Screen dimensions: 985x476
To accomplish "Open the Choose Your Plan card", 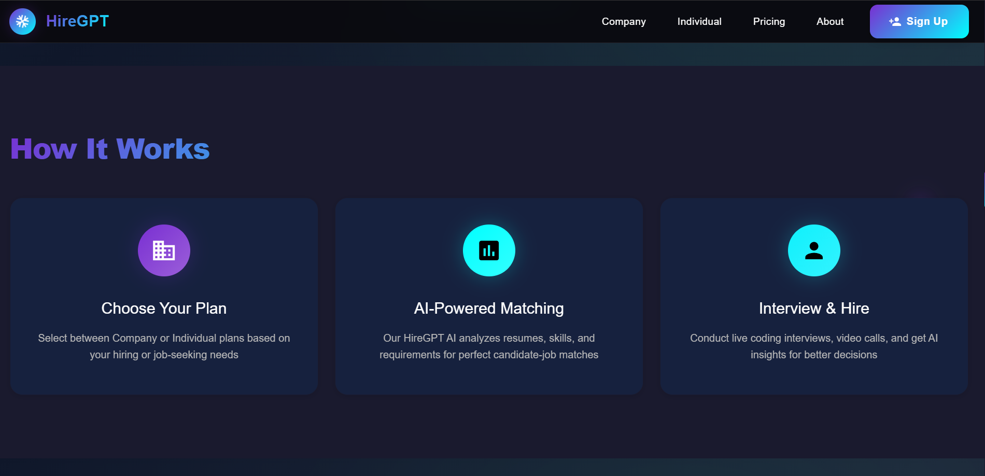I will (164, 296).
